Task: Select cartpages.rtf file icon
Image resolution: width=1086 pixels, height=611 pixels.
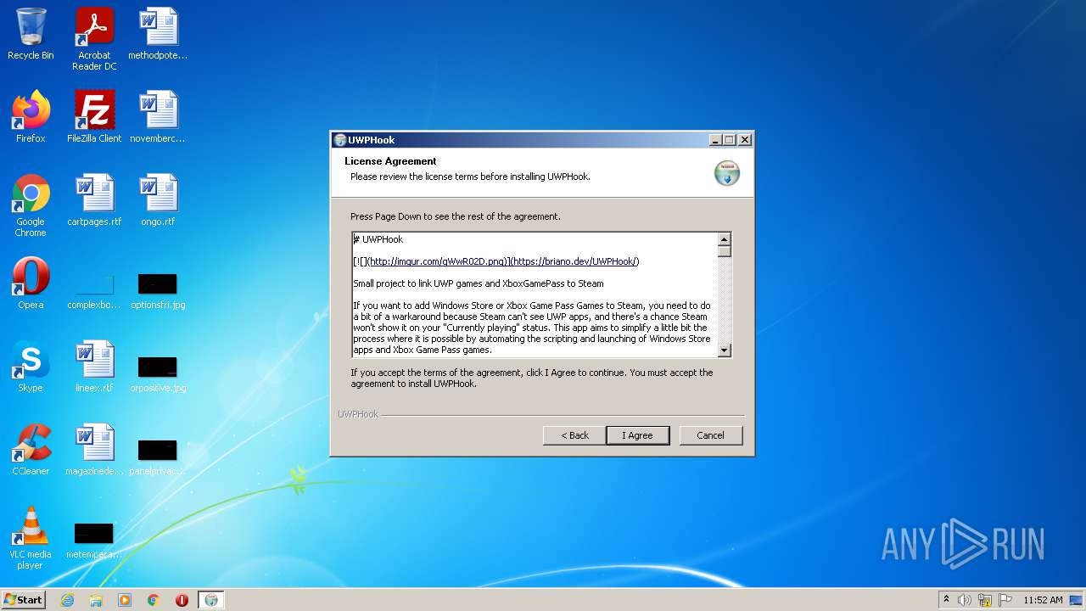Action: (94, 200)
